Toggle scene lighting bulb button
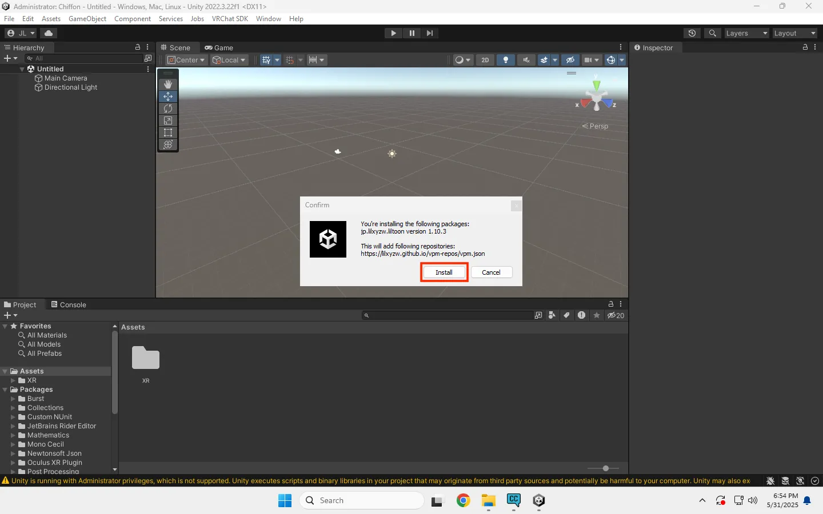This screenshot has width=823, height=514. (506, 60)
